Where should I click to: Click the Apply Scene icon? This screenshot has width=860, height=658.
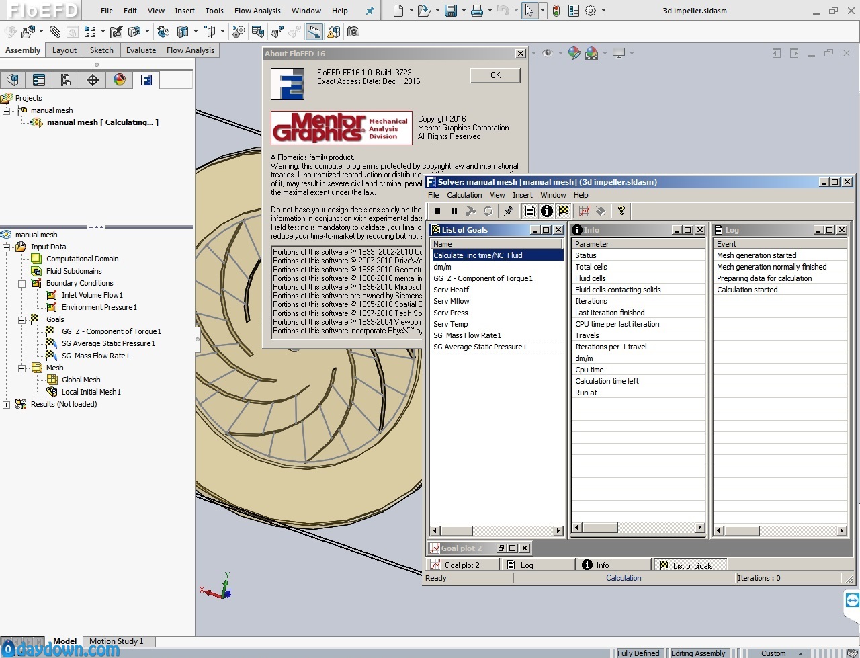click(592, 53)
